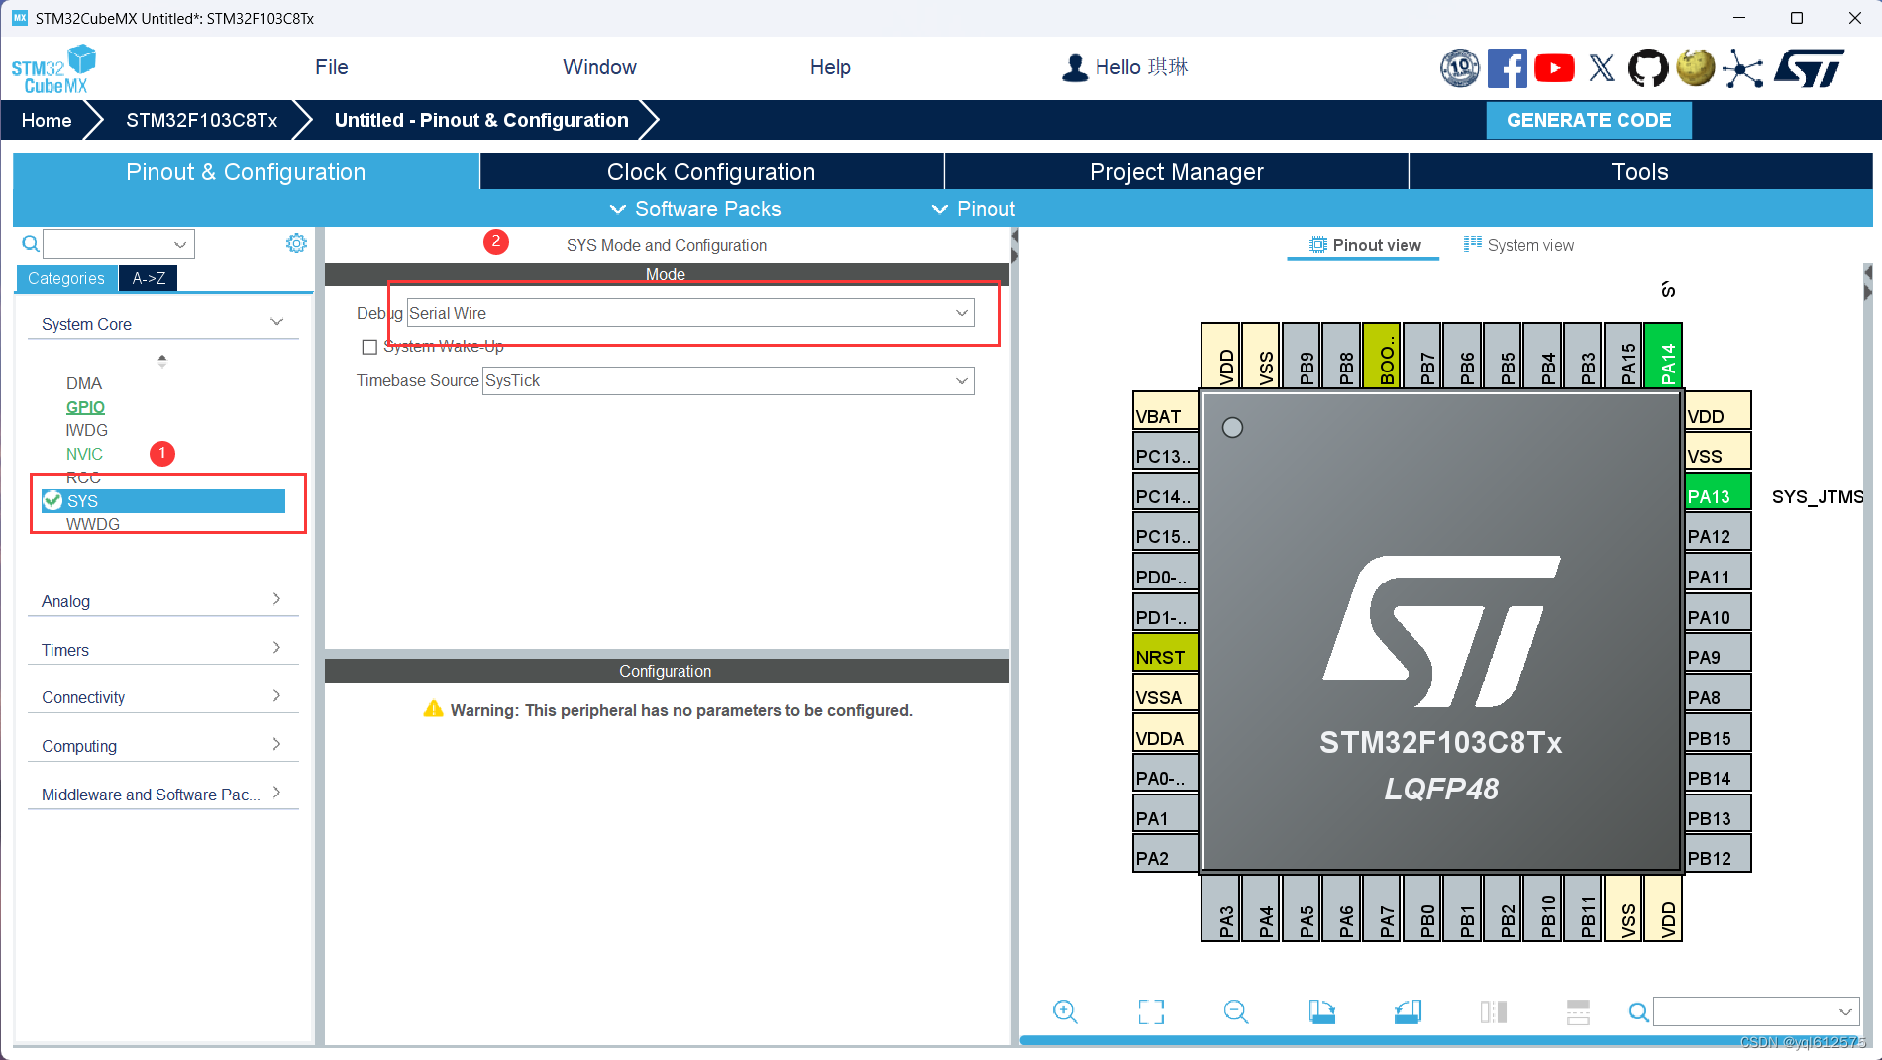Open the Window menu

[x=599, y=67]
